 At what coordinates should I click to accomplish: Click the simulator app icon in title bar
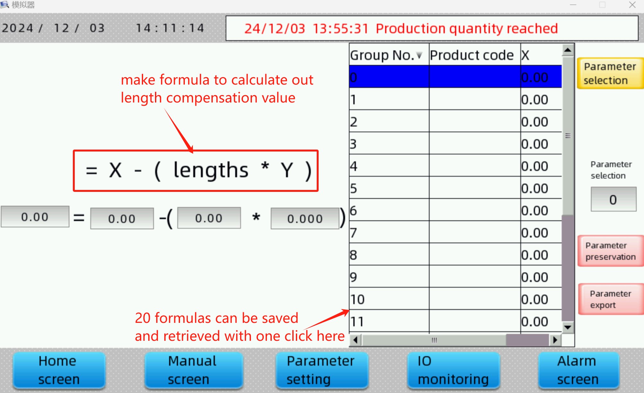pyautogui.click(x=4, y=4)
